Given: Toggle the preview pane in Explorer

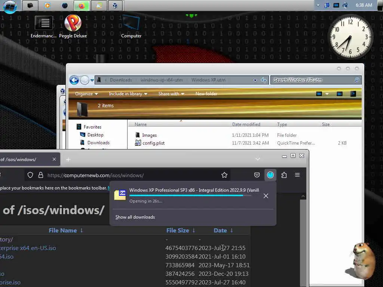Looking at the screenshot, I should 340,94.
